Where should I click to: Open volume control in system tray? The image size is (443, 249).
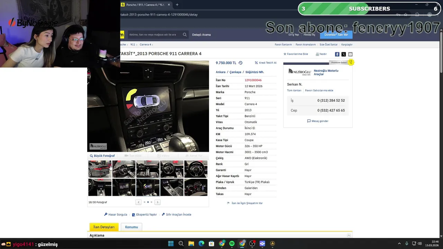tap(419, 243)
